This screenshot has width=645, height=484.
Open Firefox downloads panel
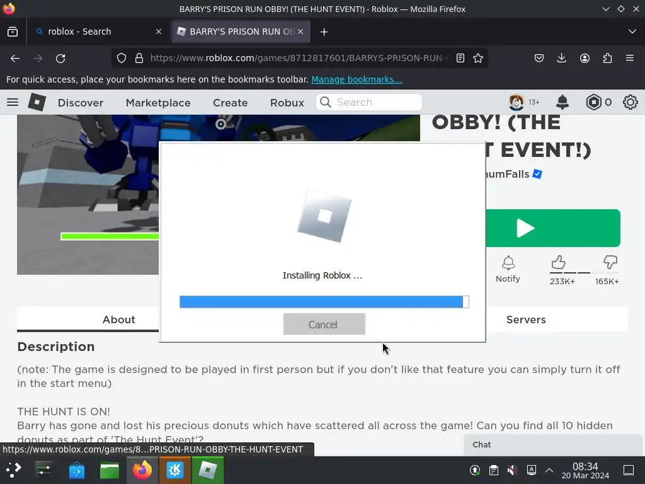pos(561,58)
